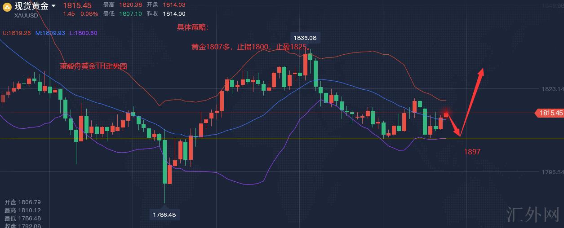The height and width of the screenshot is (228, 564).
Task: Click the red 1897 annotation label
Action: (x=472, y=152)
